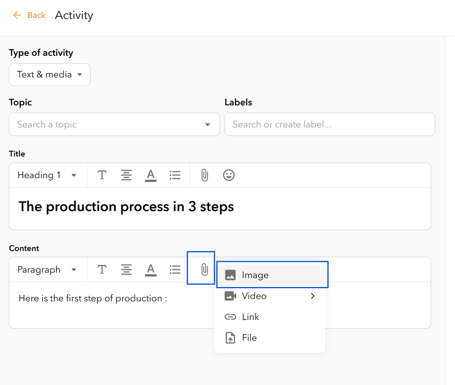Open the text color tool in Content toolbar
Image resolution: width=455 pixels, height=385 pixels.
coord(151,270)
